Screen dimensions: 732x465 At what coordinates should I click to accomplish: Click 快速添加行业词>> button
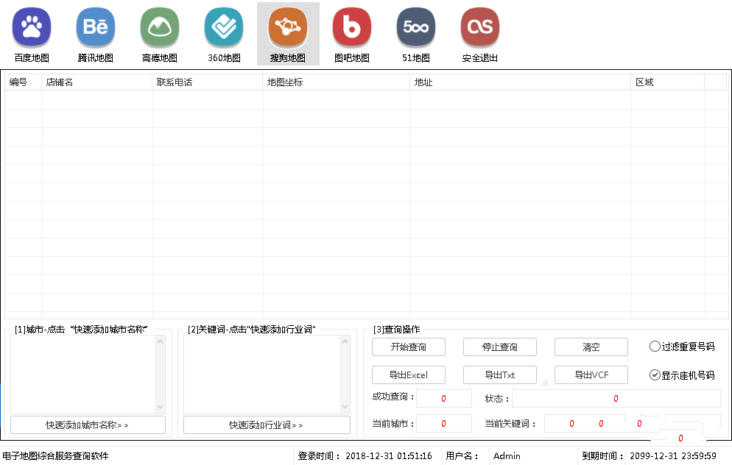(x=267, y=425)
